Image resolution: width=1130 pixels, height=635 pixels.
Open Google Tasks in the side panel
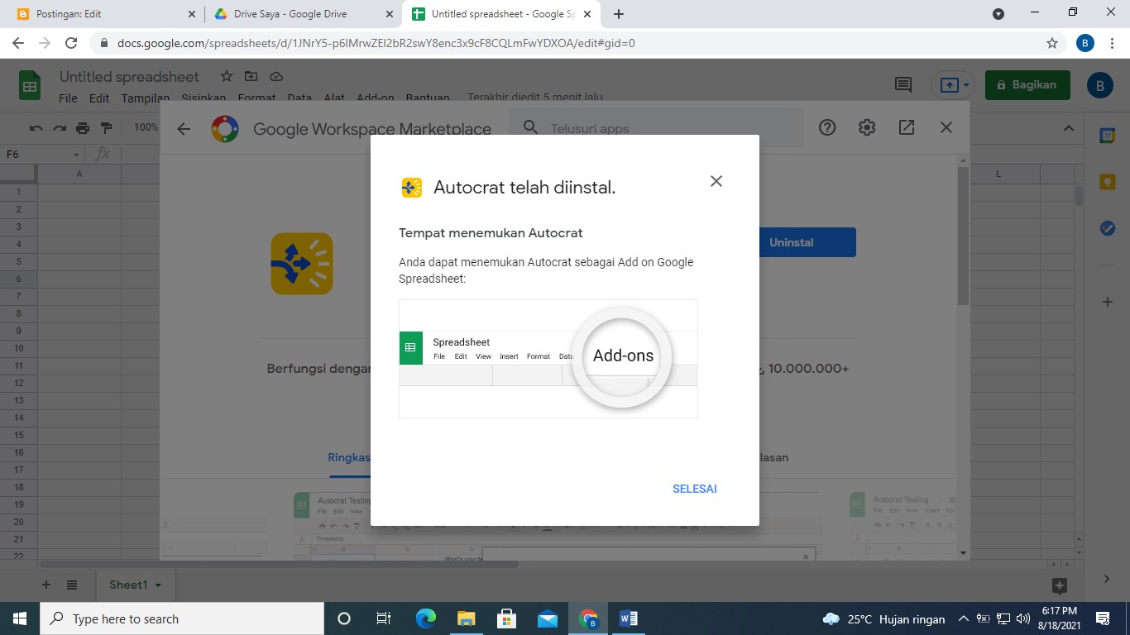(1107, 228)
